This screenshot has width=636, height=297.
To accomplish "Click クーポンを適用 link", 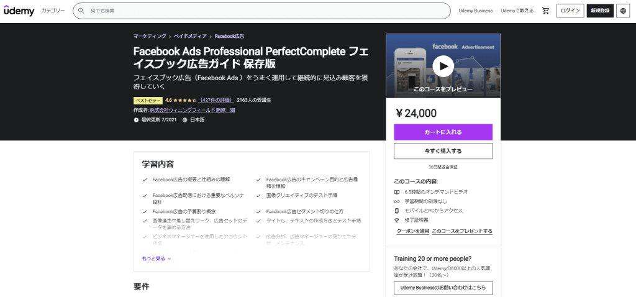I will [413, 231].
